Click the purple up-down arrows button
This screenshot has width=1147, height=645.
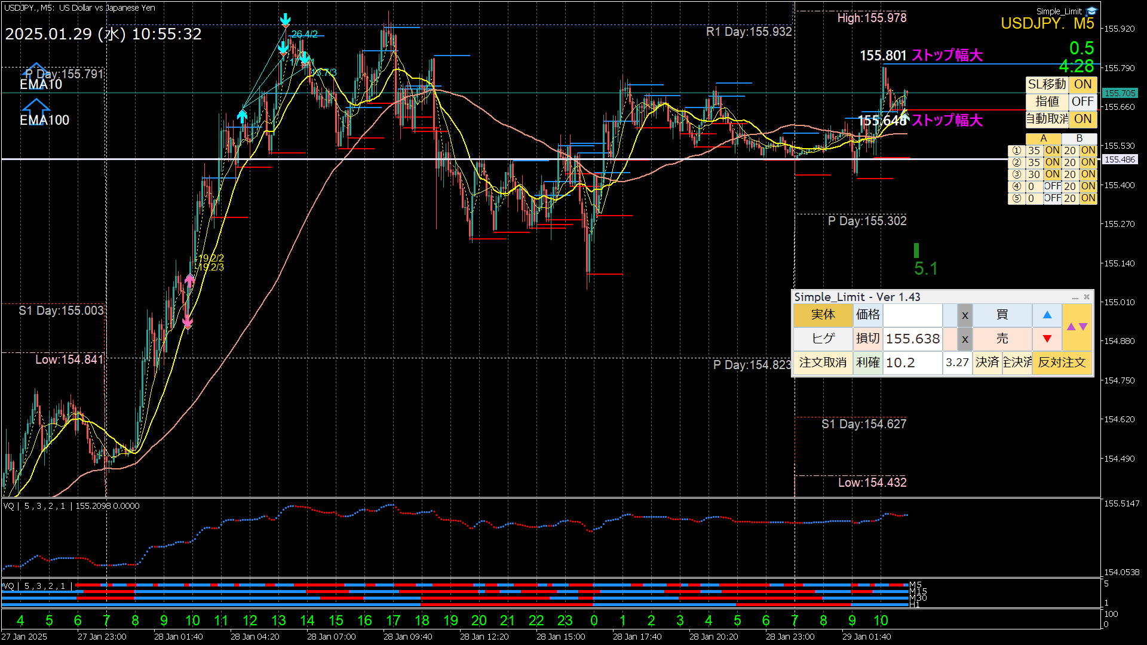tap(1077, 327)
